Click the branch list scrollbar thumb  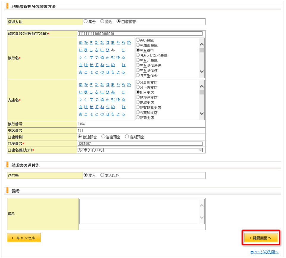point(202,92)
